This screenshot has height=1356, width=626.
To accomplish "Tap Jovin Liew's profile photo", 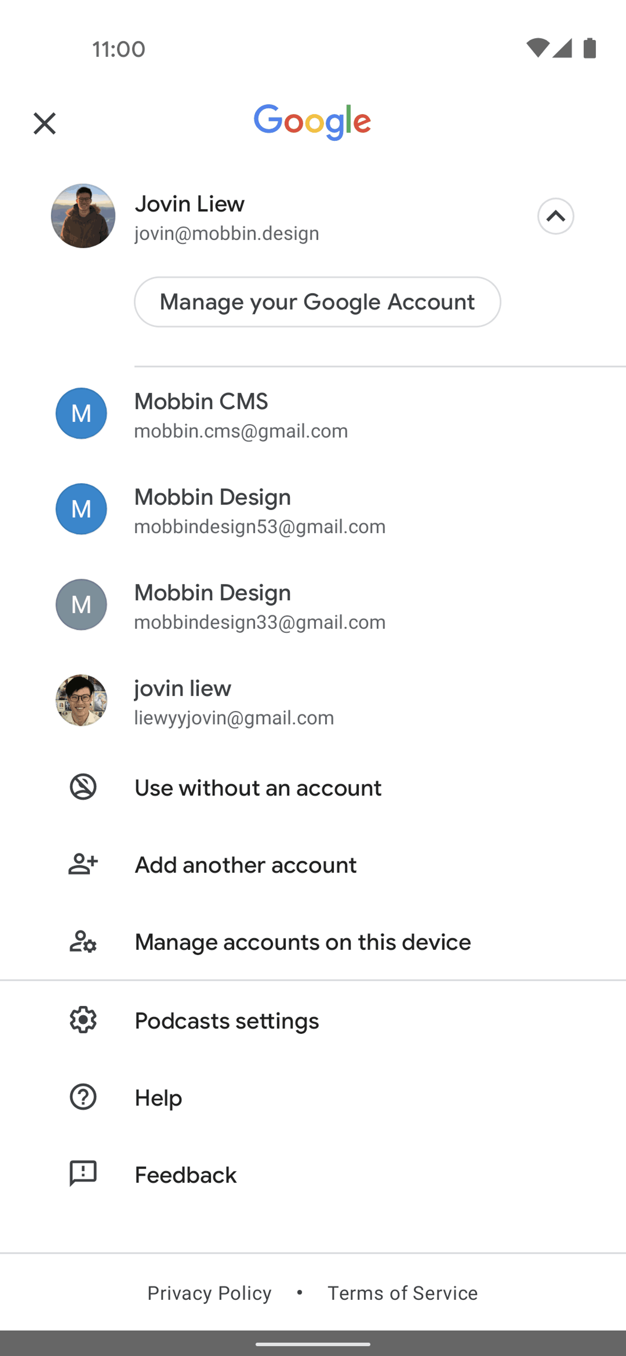I will [83, 216].
